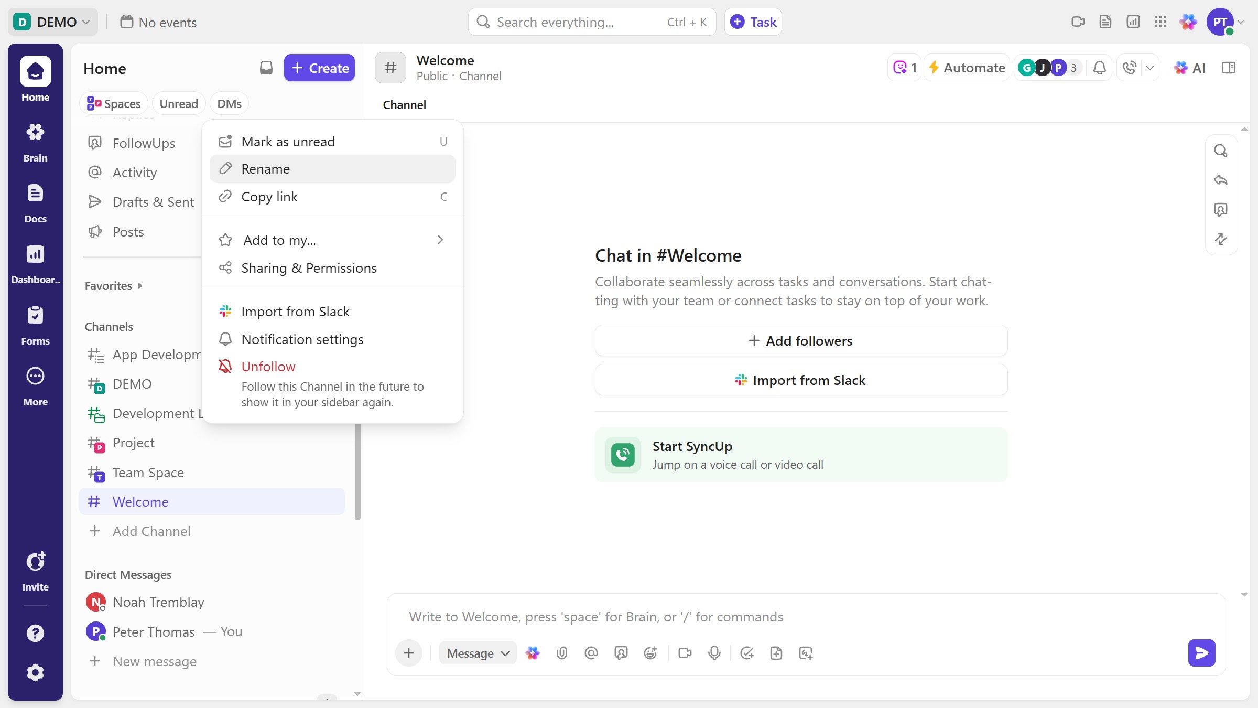Image resolution: width=1258 pixels, height=708 pixels.
Task: Open the DEMO workspace dropdown
Action: coord(52,22)
